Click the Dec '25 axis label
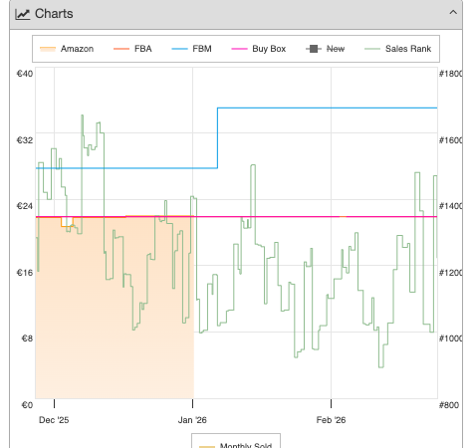Screen dimensions: 472x448 pos(54,420)
